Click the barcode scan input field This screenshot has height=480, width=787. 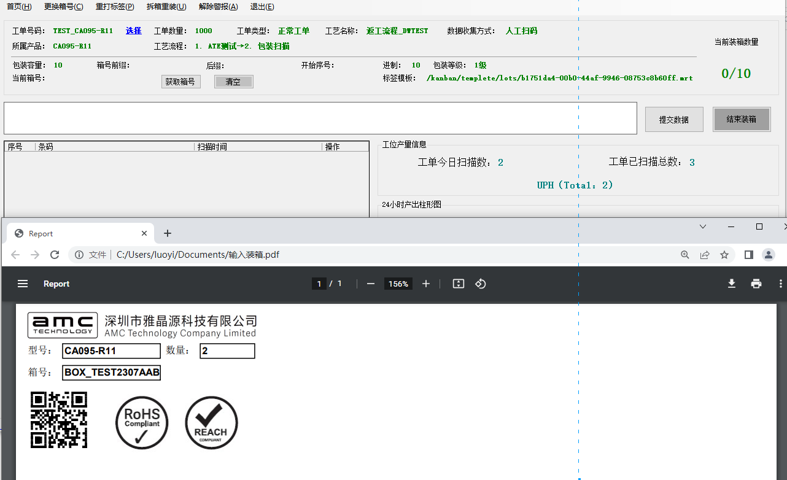(320, 118)
